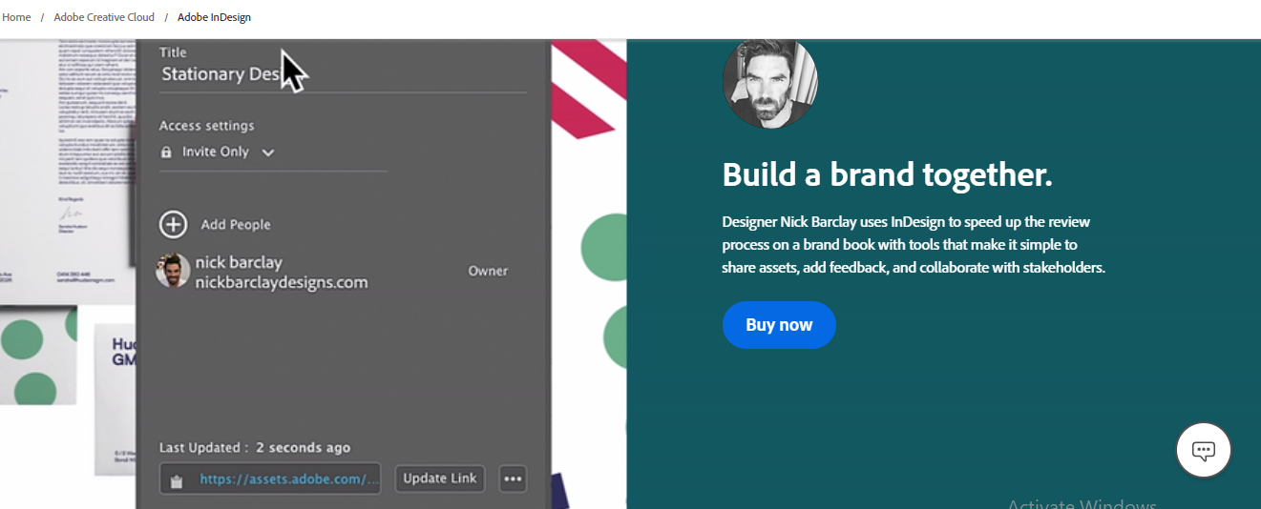Open the chat support bubble icon

(x=1203, y=450)
